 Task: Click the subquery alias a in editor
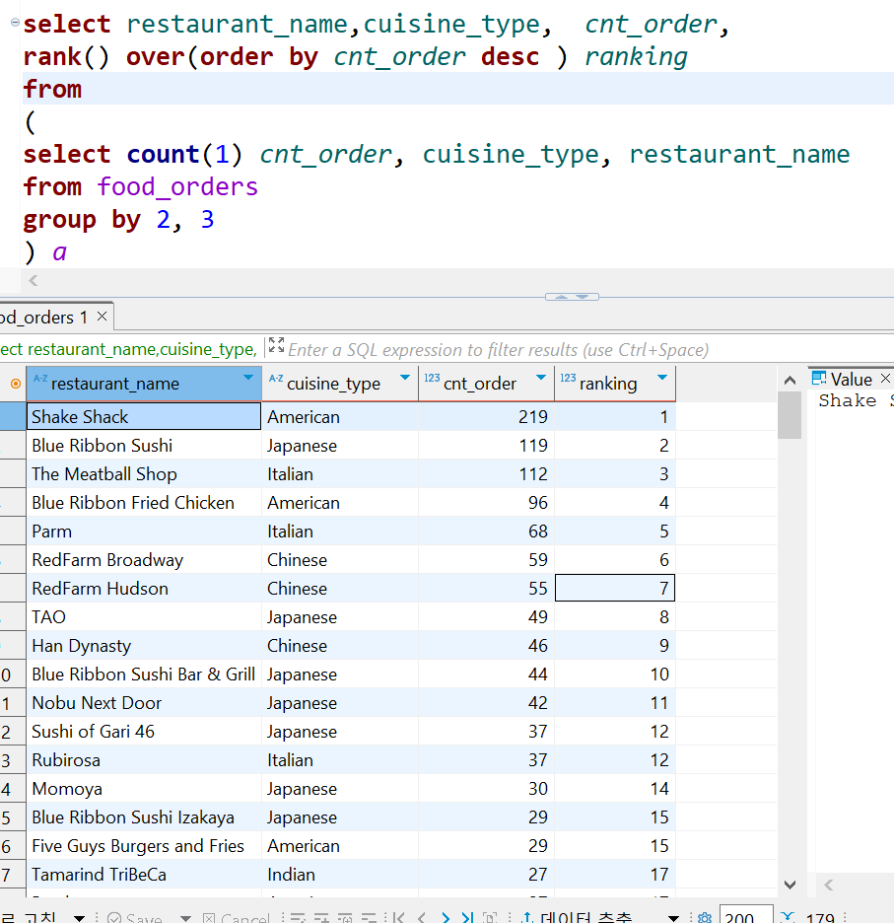click(59, 253)
